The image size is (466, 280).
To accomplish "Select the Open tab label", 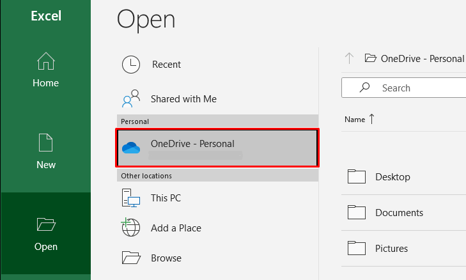I will tap(46, 247).
